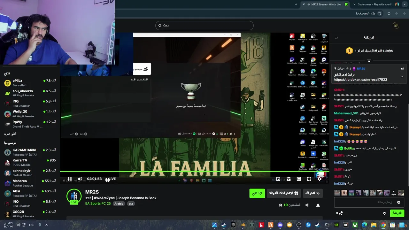Mute the stream volume speaker icon

[x=80, y=179]
